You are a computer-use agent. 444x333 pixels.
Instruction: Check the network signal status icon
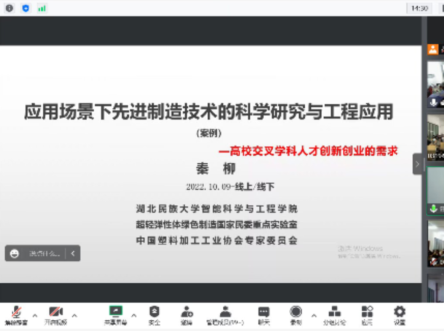pos(42,8)
